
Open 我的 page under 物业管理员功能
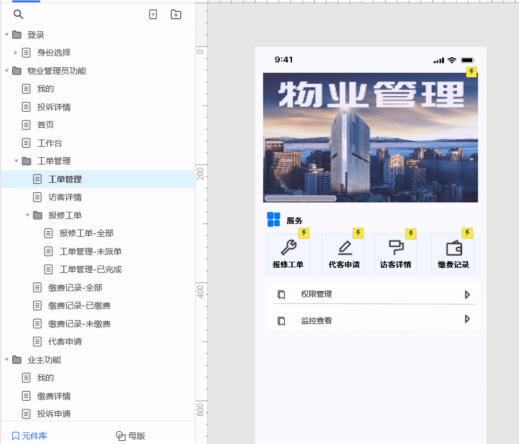point(46,88)
